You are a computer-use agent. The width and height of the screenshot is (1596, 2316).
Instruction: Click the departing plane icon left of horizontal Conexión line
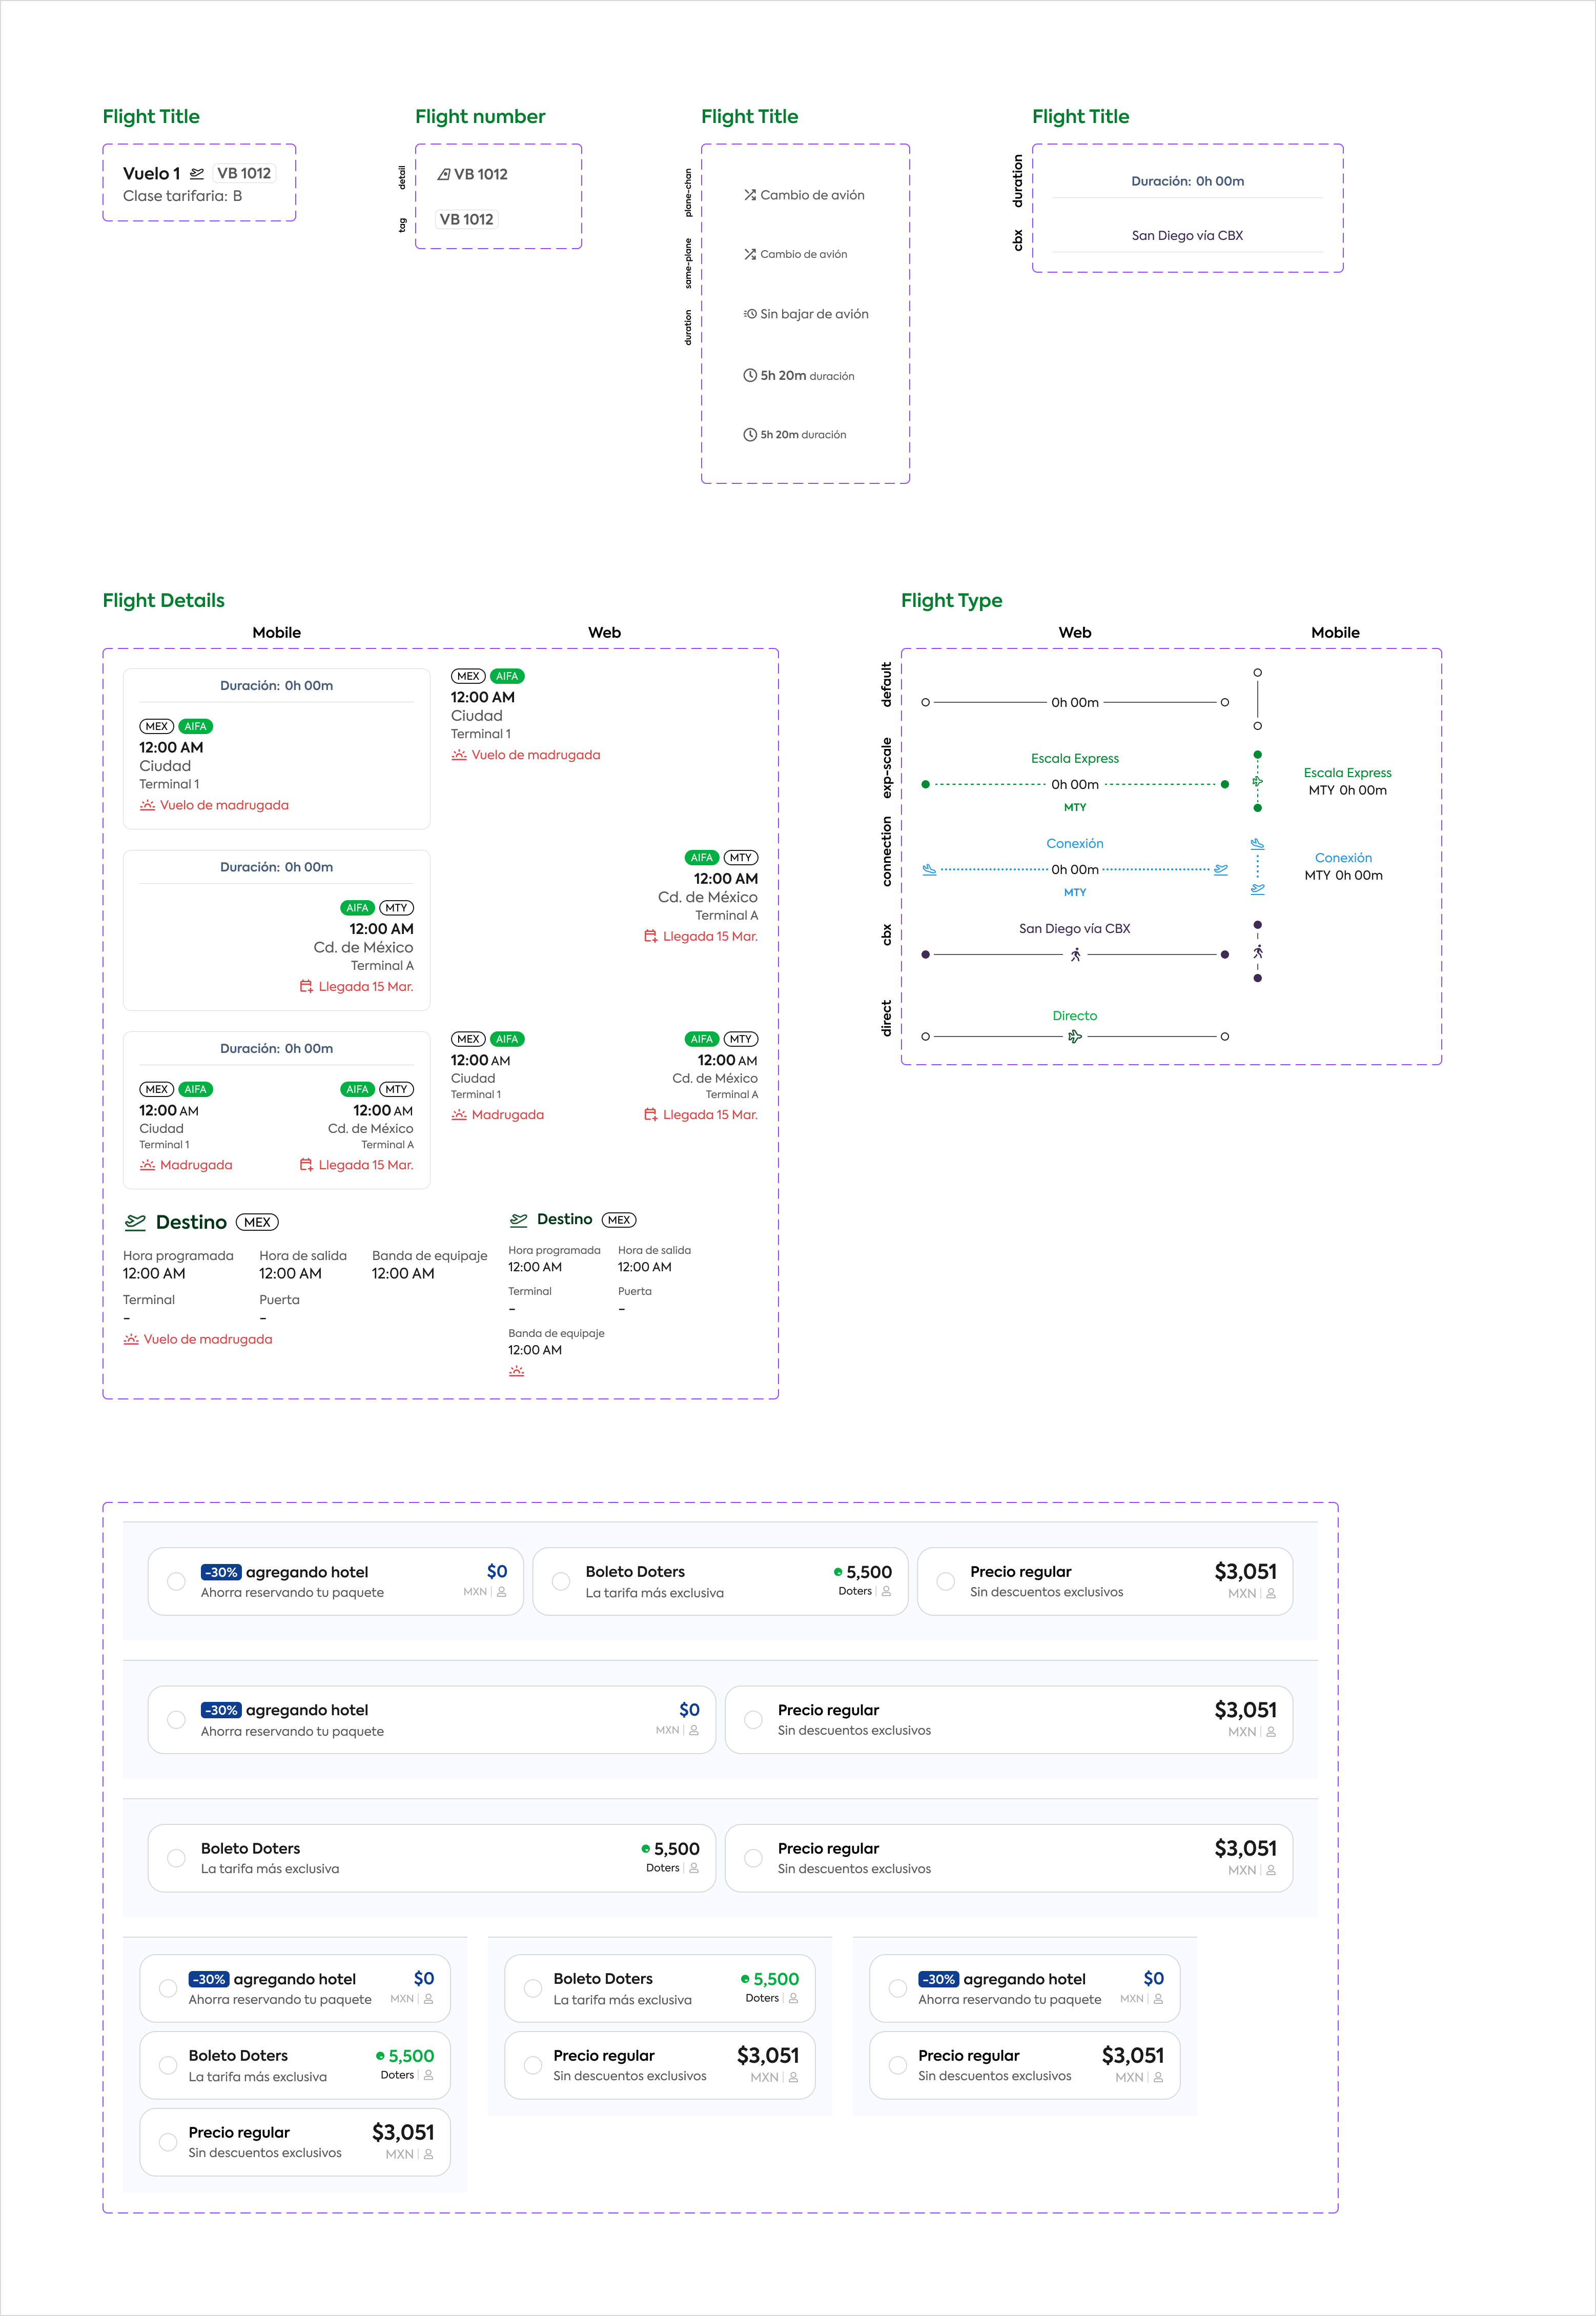[929, 869]
